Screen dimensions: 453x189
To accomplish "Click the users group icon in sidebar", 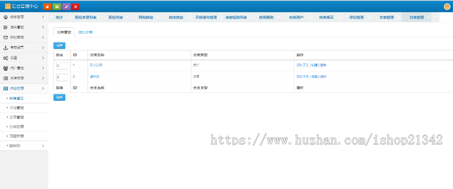I will 6,68.
